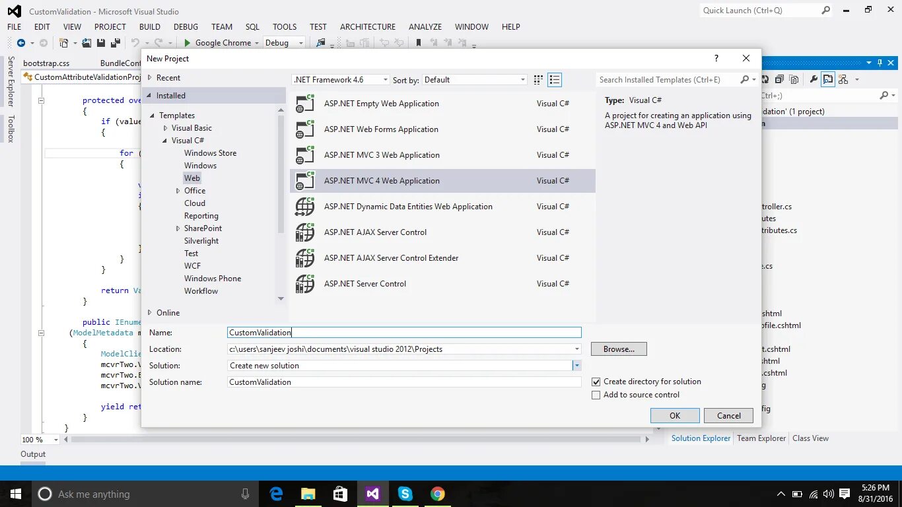Expand the SharePoint tree node
Screen dimensions: 902x507
178,228
